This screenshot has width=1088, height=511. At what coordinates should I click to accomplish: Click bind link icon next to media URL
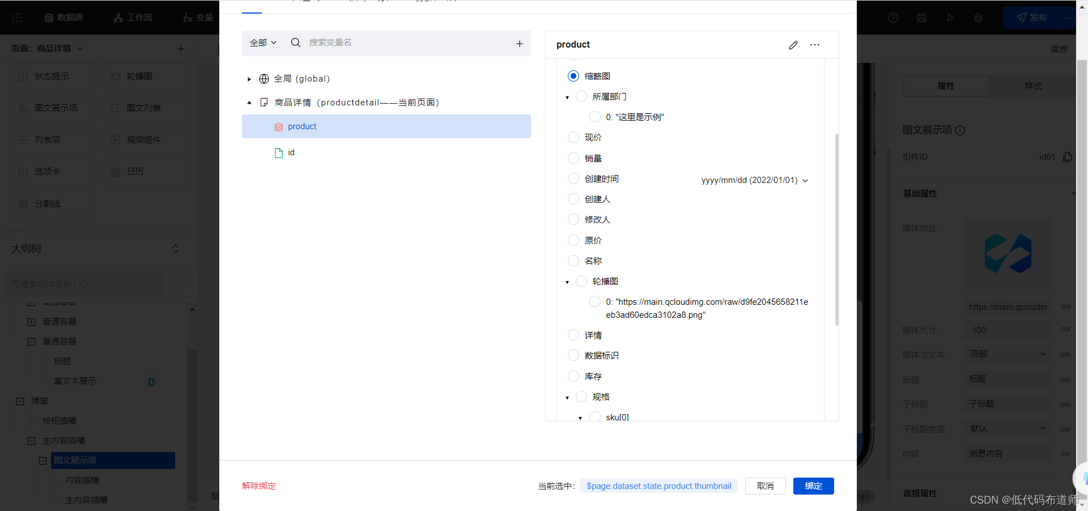1066,306
